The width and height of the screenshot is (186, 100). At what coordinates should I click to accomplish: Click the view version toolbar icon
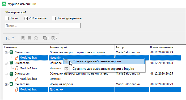tap(23, 38)
